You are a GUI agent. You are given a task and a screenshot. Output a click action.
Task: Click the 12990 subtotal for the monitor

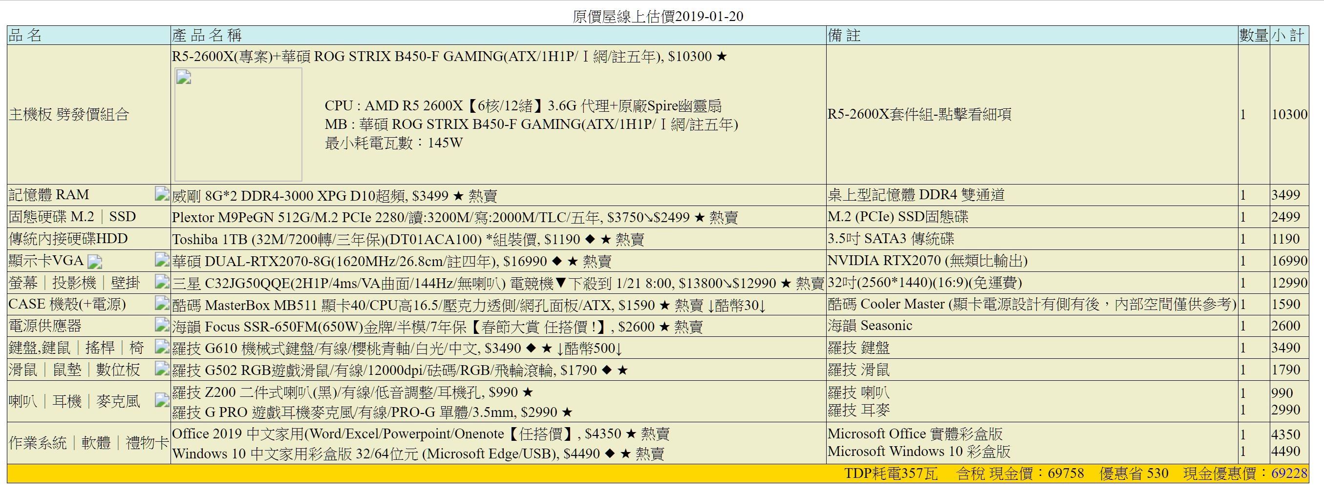click(x=1289, y=282)
